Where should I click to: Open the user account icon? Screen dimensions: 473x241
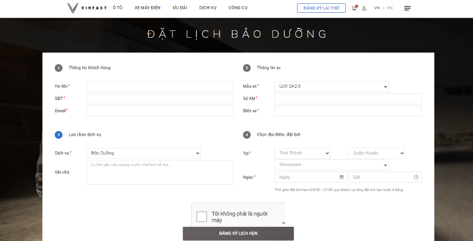(364, 8)
